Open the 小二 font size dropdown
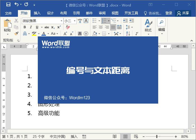Viewport: 196px width, 140px height. (x=75, y=21)
